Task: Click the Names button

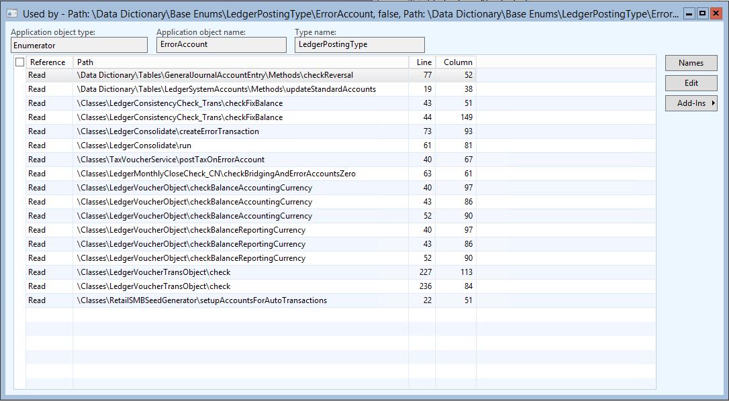Action: coord(691,63)
